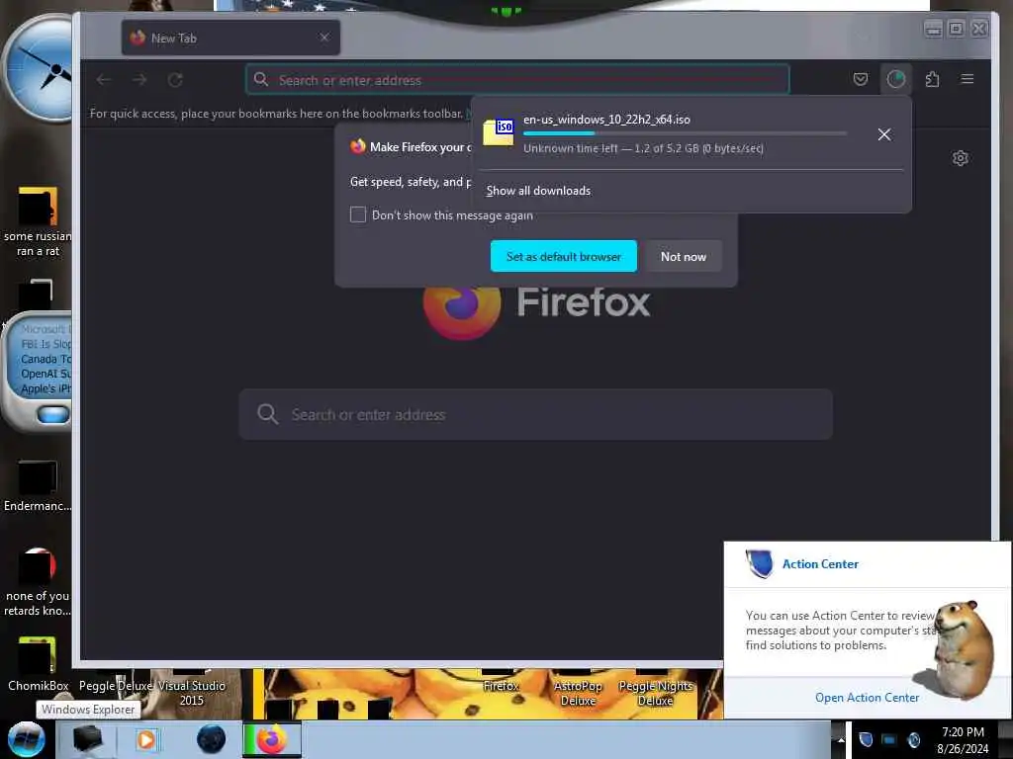Cancel the en-us_windows_10 iso download
Screen dimensions: 1013x759
(884, 134)
